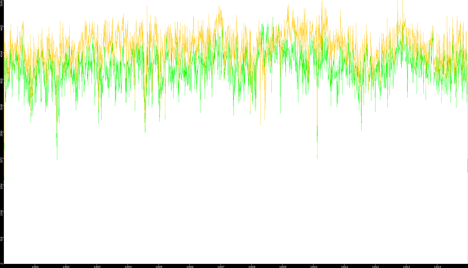Select the 14:04 tick on time axis
Image resolution: width=468 pixels, height=268 pixels.
pos(128,267)
